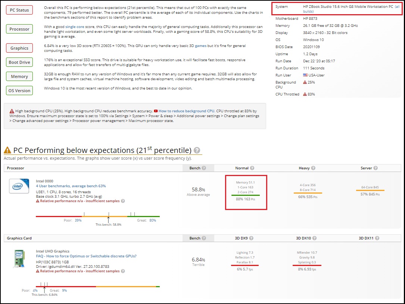Open the games link in Graphics text
The height and width of the screenshot is (304, 405).
click(x=200, y=46)
